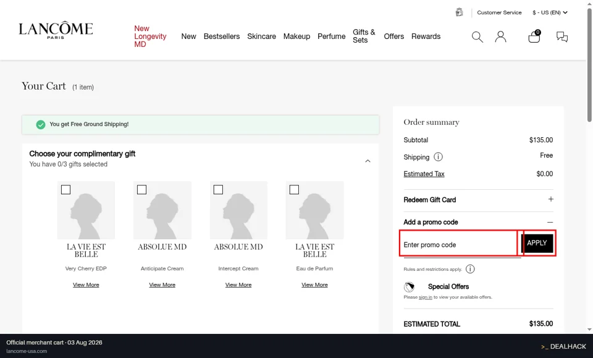Check the Absolue MD Intercept Cream gift
Screen dimensions: 593x358
pos(218,190)
